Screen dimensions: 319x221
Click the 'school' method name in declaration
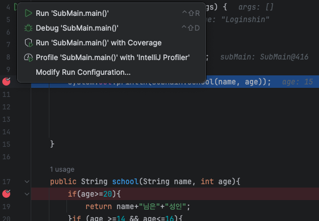(x=125, y=181)
